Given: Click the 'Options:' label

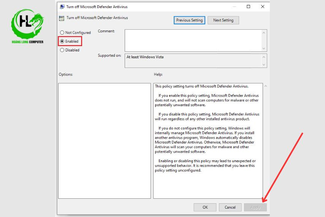Looking at the screenshot, I should click(x=66, y=74).
